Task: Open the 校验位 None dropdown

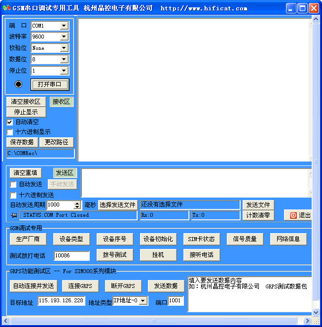Action: 64,48
